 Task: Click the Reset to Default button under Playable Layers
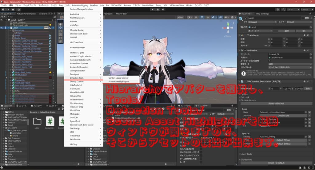point(276,104)
